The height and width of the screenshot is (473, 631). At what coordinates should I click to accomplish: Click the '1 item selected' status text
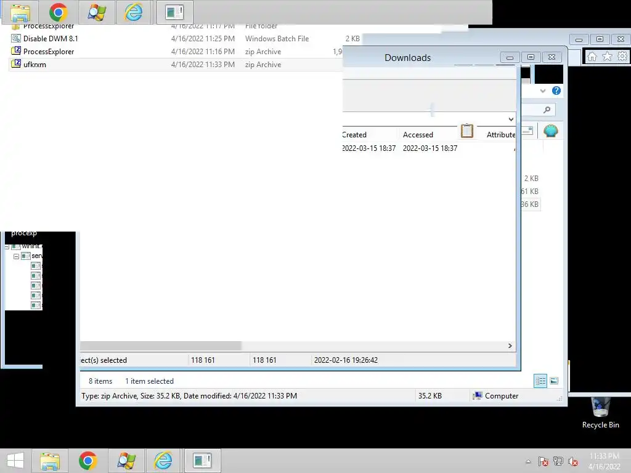(149, 381)
